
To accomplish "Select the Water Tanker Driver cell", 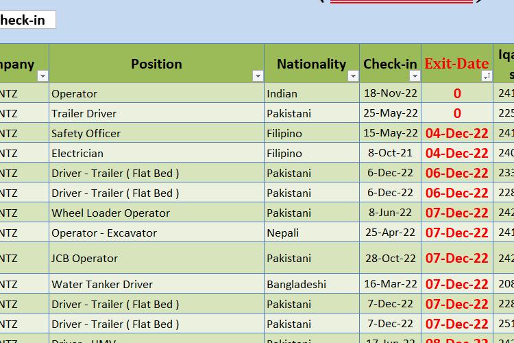I will pyautogui.click(x=156, y=284).
